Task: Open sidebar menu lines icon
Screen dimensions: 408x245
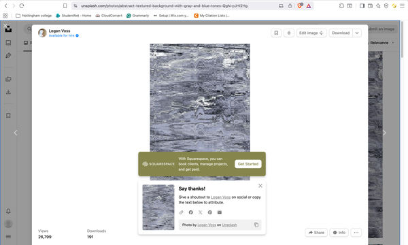Action: (8, 236)
